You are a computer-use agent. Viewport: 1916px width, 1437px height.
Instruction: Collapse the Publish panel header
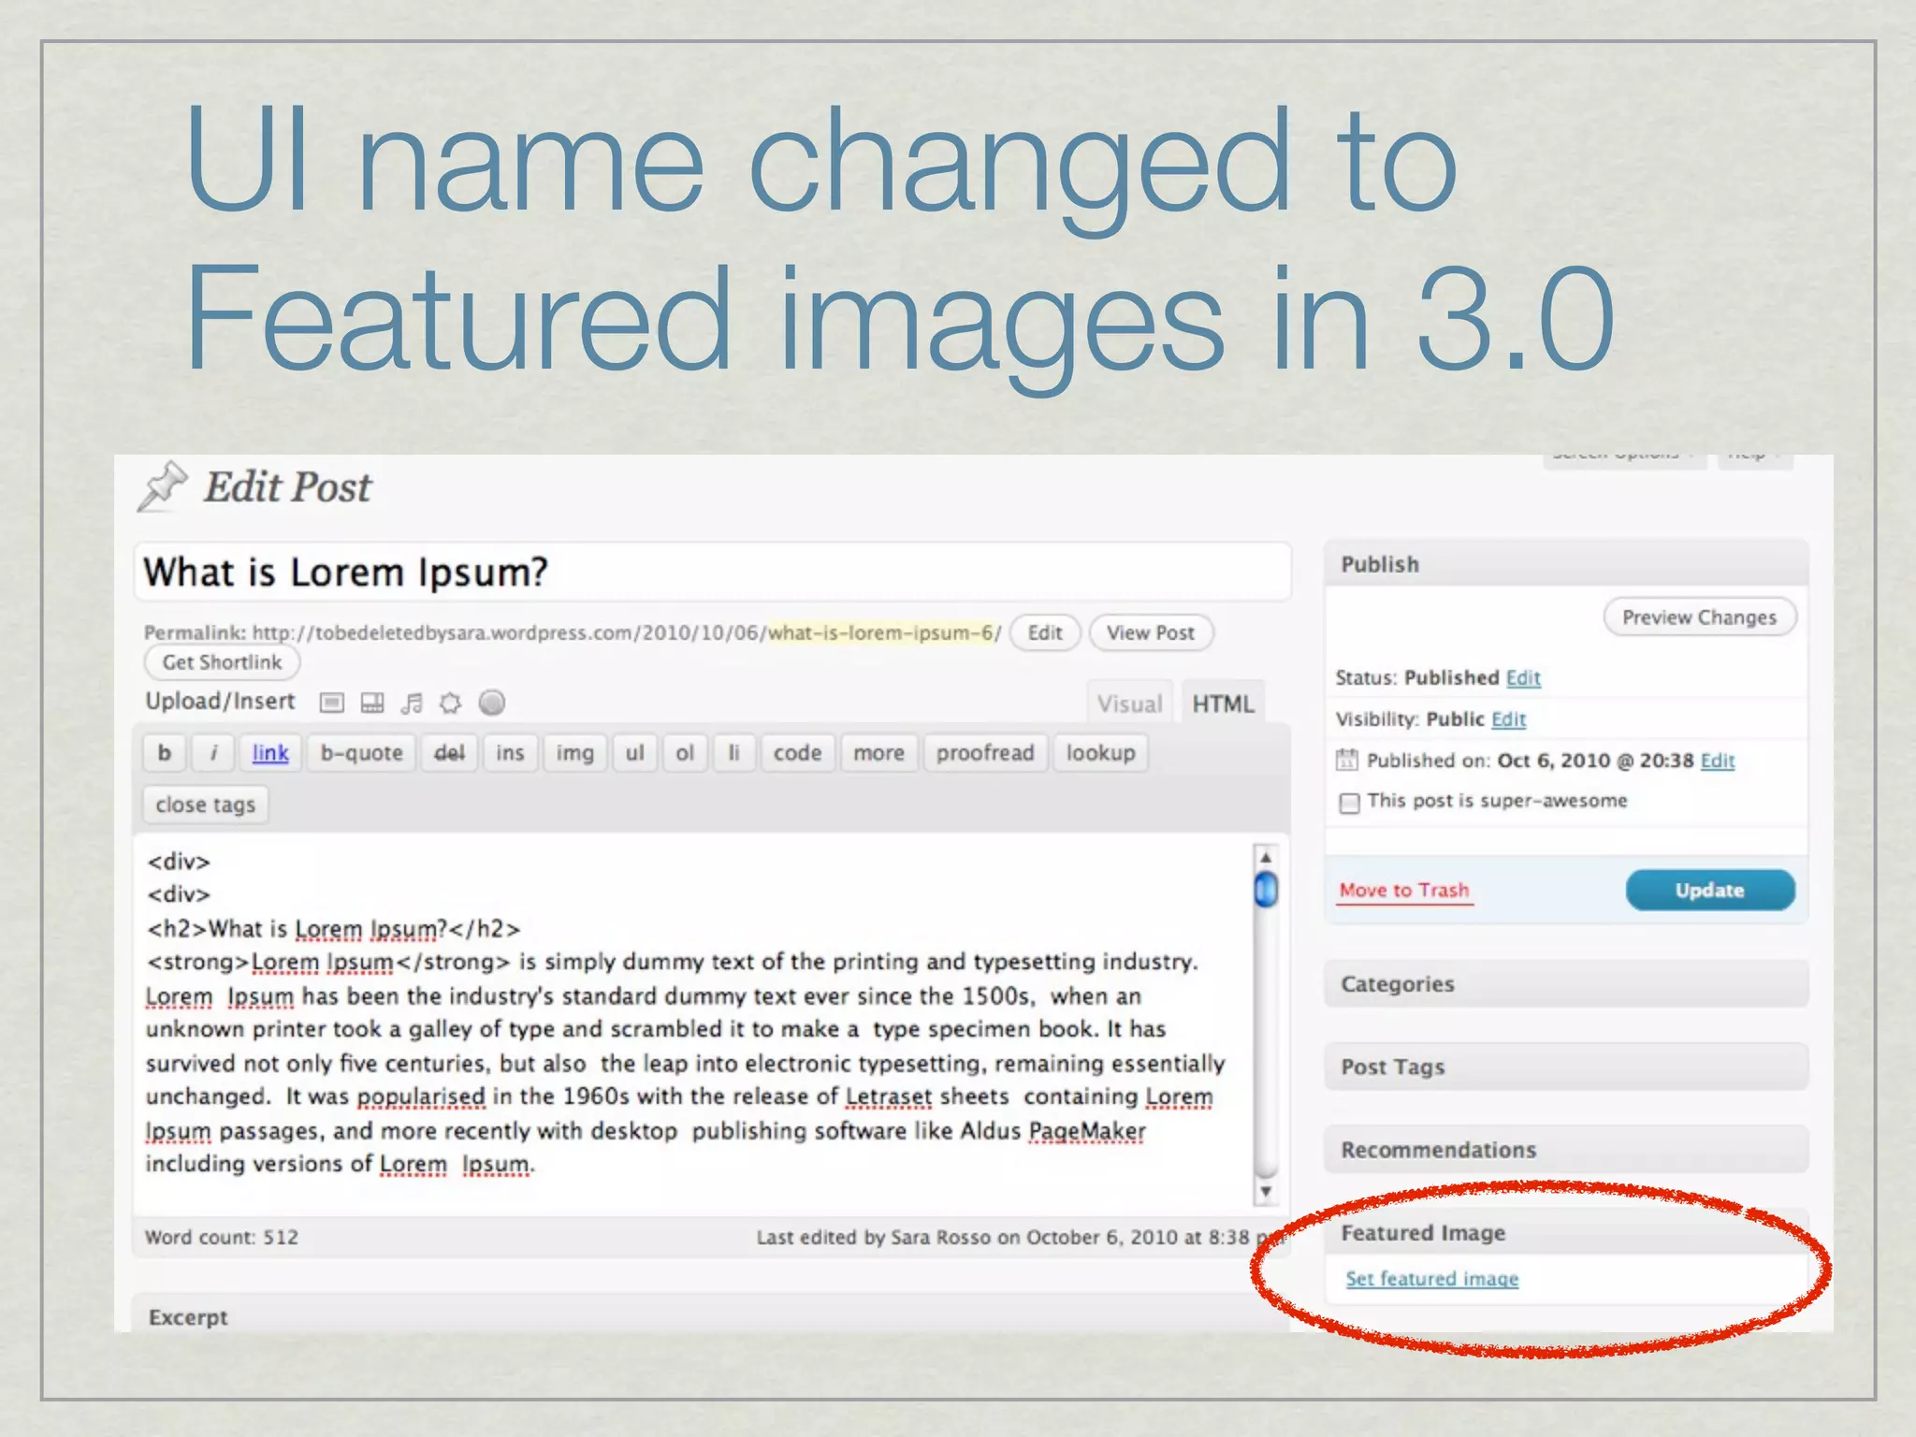1565,564
